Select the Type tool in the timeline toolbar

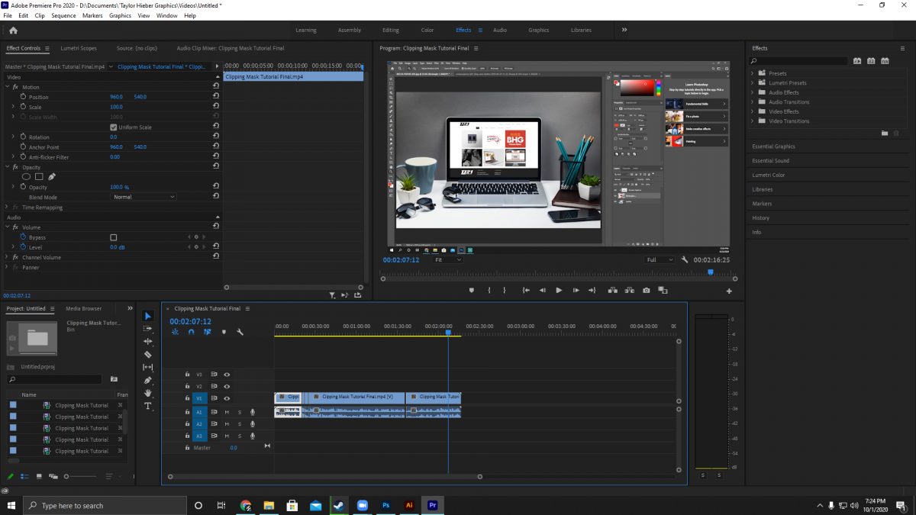pos(147,406)
